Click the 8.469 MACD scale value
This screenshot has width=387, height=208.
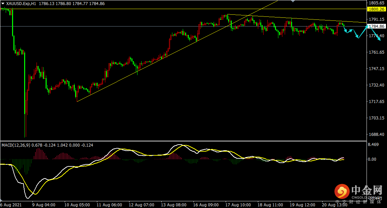coord(373,145)
